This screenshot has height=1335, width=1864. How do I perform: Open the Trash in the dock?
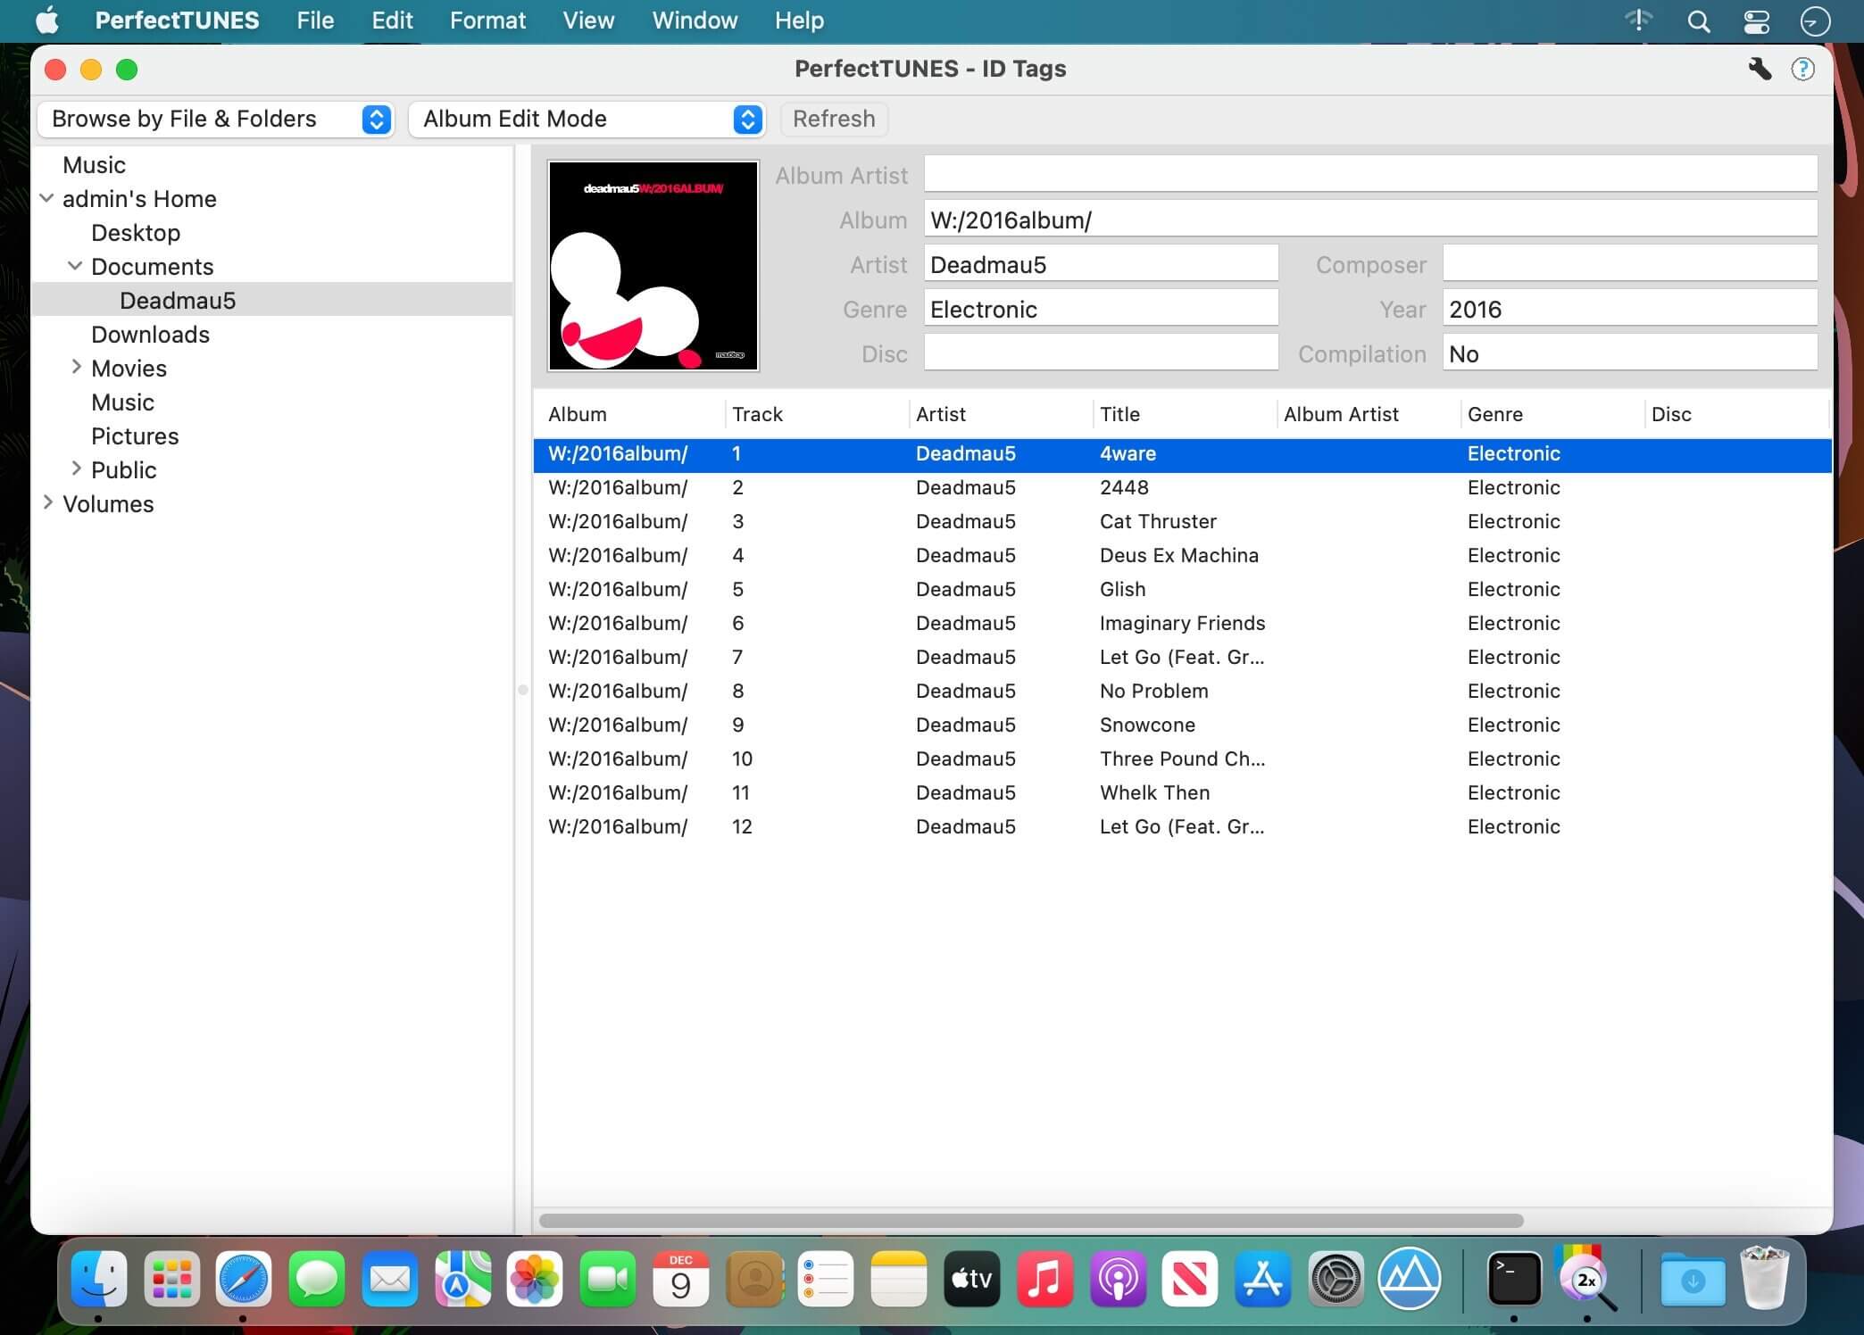tap(1765, 1279)
